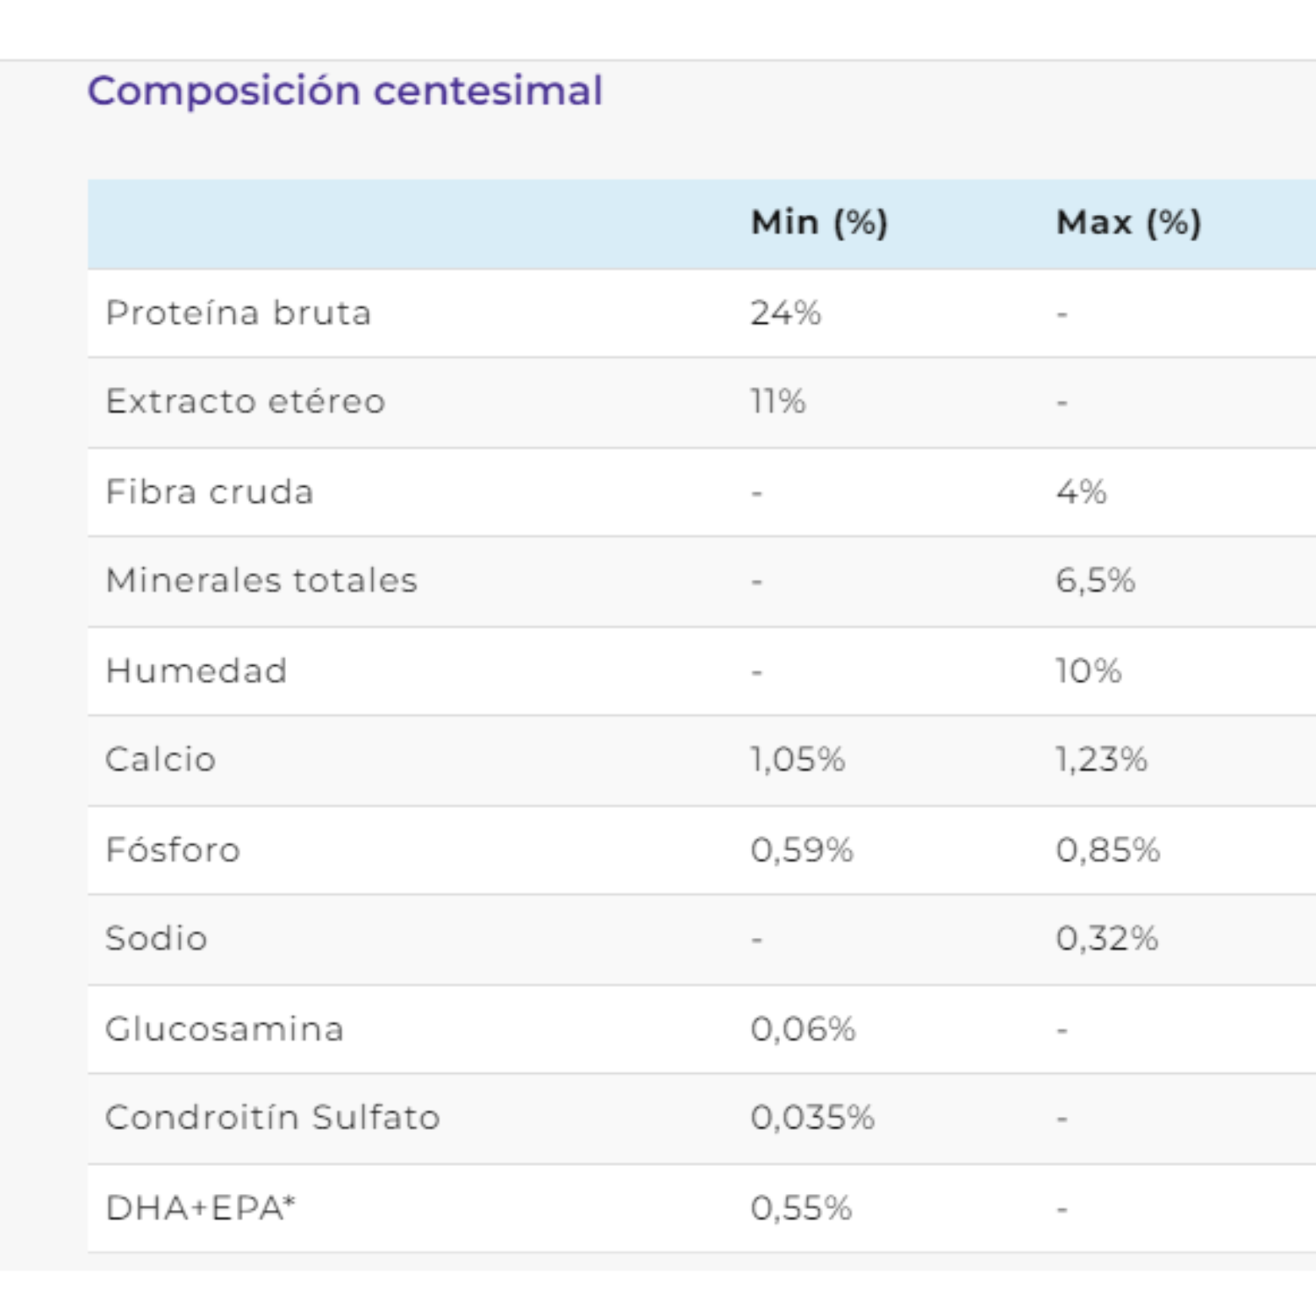Click the 10% humedad maximum value
This screenshot has width=1316, height=1316.
[1088, 671]
